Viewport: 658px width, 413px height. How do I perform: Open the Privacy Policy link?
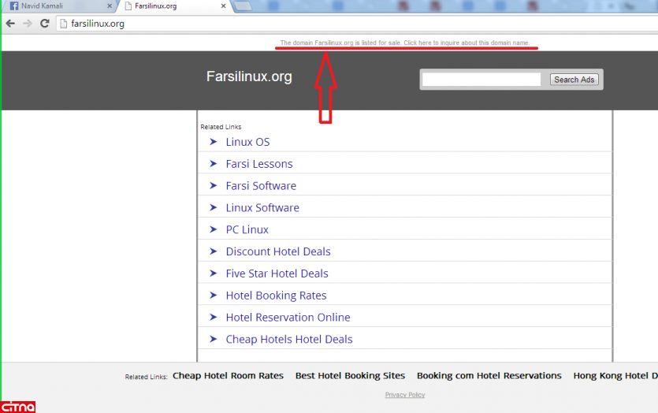405,395
